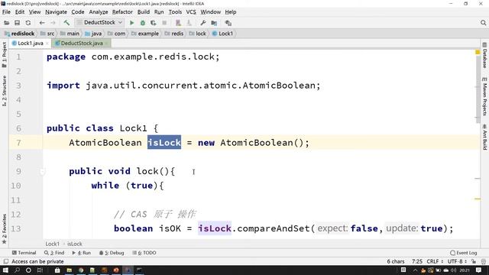The width and height of the screenshot is (489, 275).
Task: Open the Terminal tool window
Action: (24, 253)
